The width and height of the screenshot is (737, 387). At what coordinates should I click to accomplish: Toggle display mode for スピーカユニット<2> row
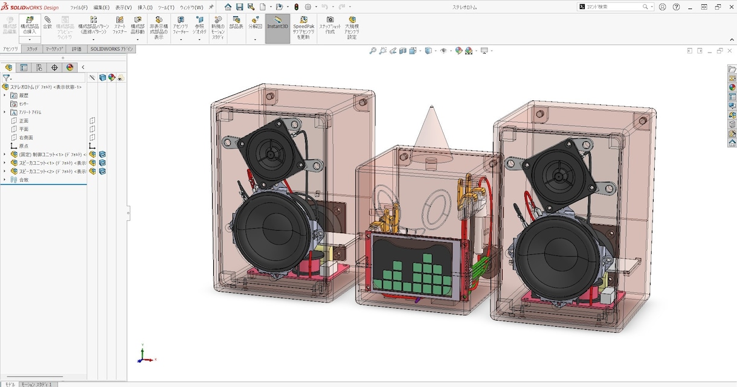(102, 171)
